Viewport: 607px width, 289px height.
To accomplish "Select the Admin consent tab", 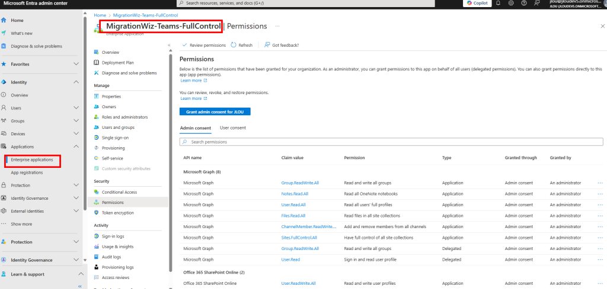I will pos(196,128).
